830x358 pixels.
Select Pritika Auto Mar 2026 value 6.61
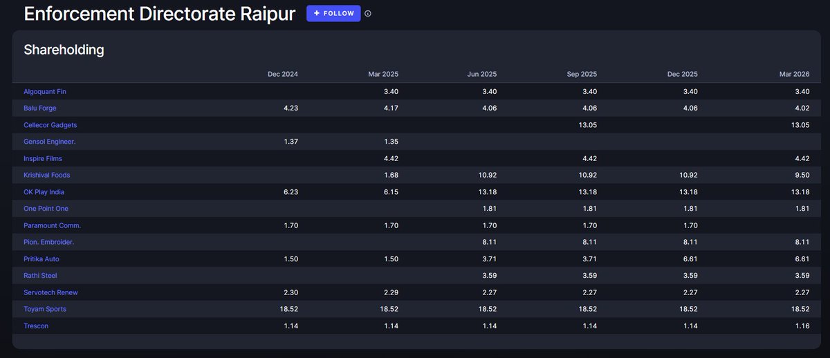[x=802, y=258]
